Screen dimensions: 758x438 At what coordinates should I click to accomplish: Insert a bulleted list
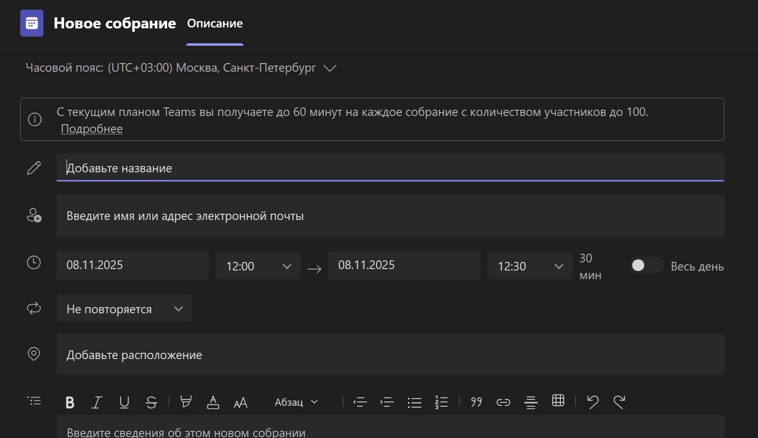415,402
